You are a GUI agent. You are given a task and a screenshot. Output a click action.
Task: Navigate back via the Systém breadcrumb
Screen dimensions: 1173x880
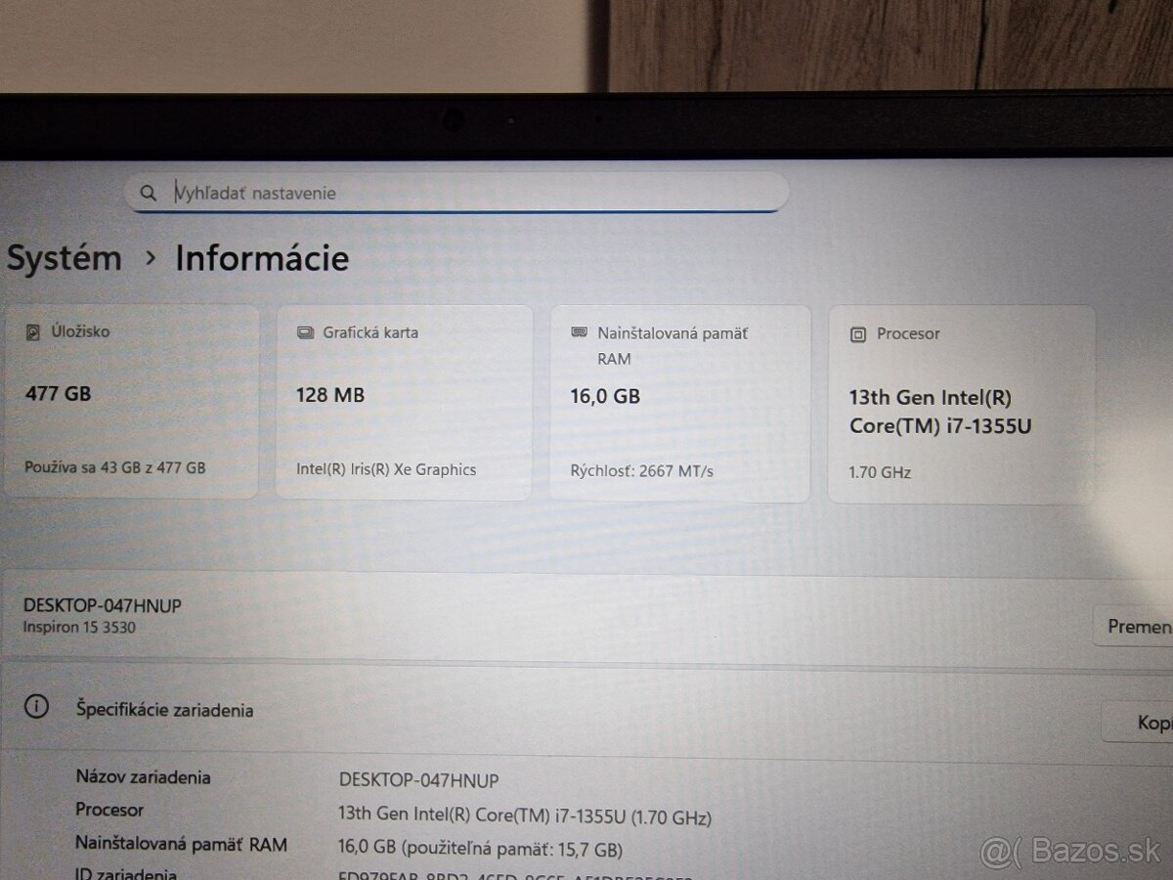click(63, 258)
